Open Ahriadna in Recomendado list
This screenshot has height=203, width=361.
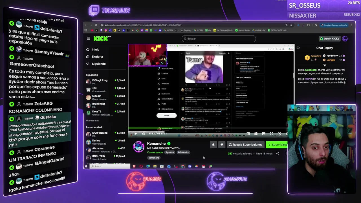coord(105,150)
